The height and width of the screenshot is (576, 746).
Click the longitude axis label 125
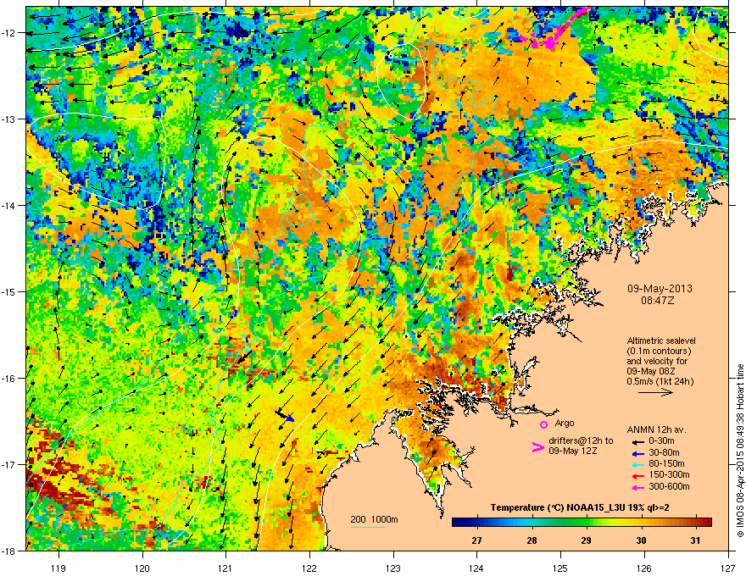click(x=560, y=568)
